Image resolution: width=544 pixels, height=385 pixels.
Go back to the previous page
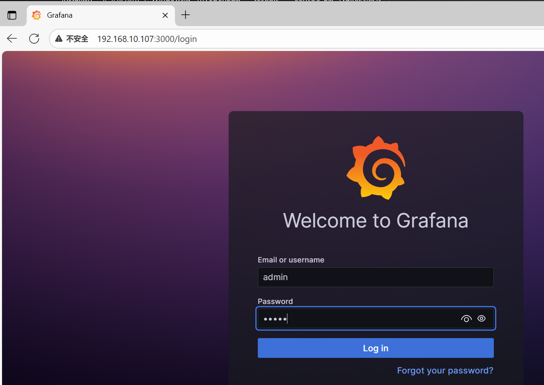tap(12, 39)
